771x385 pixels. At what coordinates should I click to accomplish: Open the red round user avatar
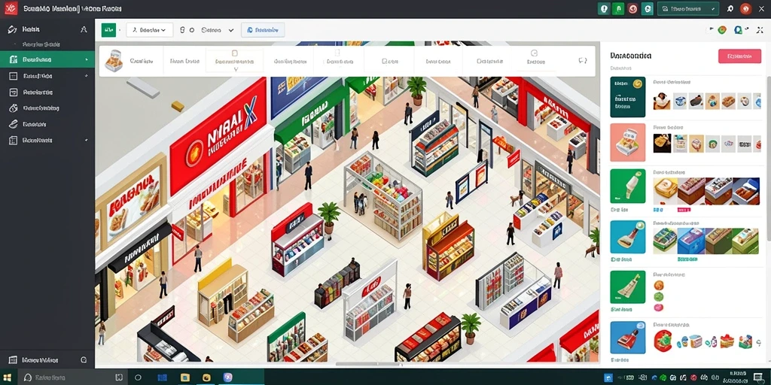pyautogui.click(x=746, y=8)
